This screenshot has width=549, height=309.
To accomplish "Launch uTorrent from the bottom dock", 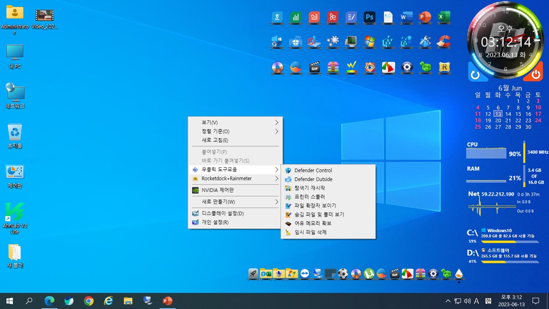I will point(369,273).
